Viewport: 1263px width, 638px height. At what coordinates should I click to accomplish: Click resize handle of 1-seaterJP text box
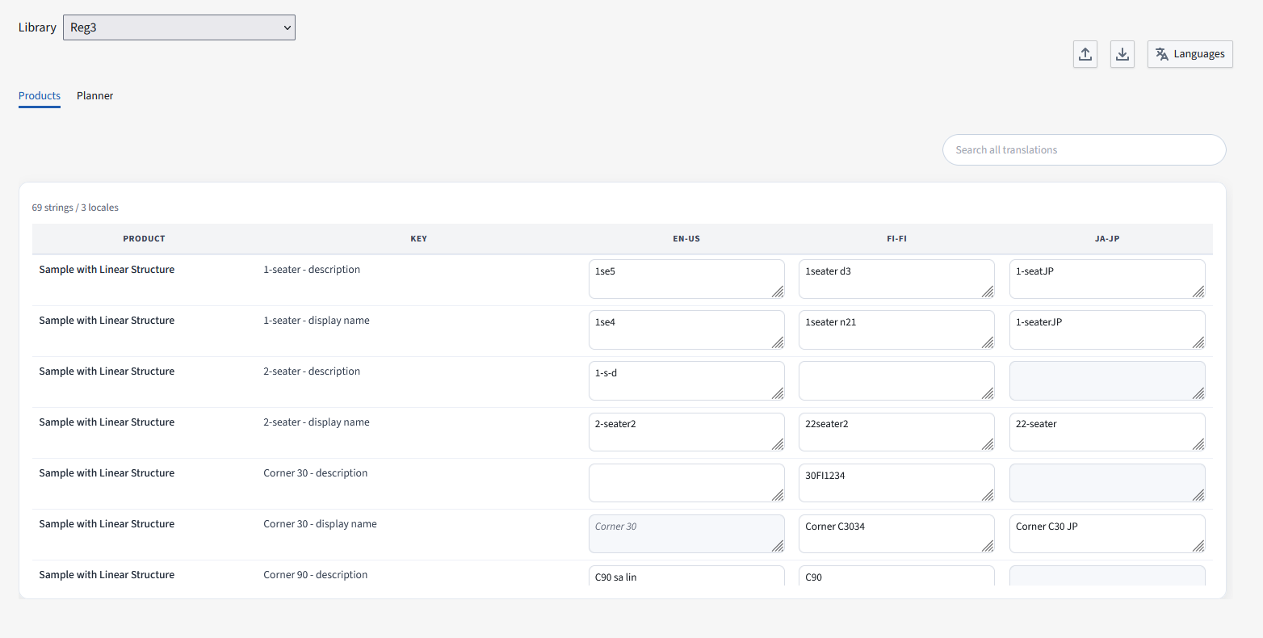click(x=1198, y=342)
